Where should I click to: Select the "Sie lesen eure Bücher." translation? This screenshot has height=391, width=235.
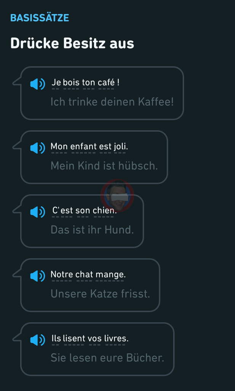[107, 358]
